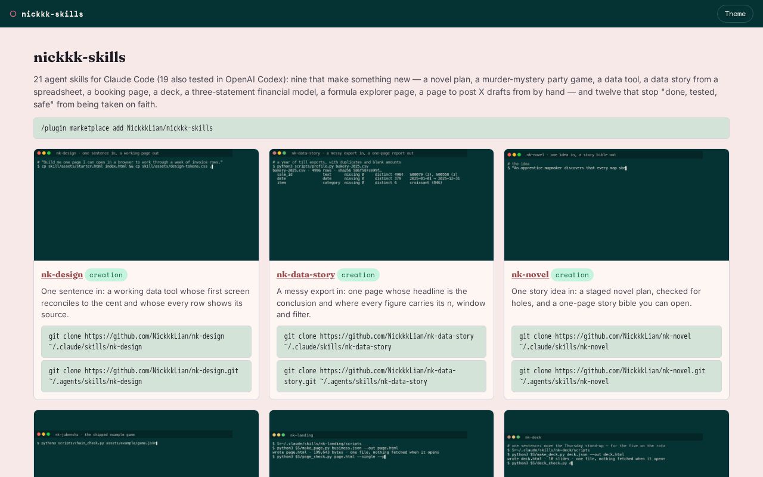The width and height of the screenshot is (763, 477).
Task: Open the nk-data-story skill link
Action: click(x=306, y=274)
